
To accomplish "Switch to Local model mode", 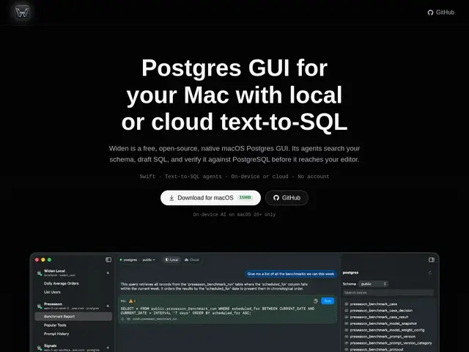I will (x=171, y=260).
